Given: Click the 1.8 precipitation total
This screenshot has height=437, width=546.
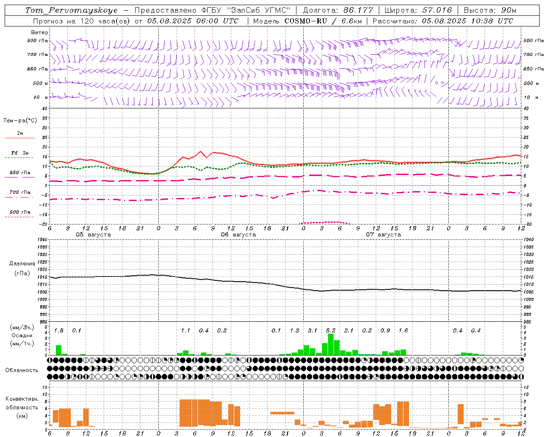Looking at the screenshot, I should tap(59, 330).
